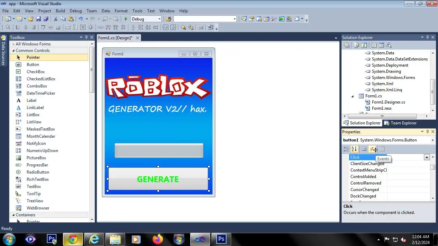
Task: Expand All Windows Forms toolbox group
Action: (x=13, y=44)
